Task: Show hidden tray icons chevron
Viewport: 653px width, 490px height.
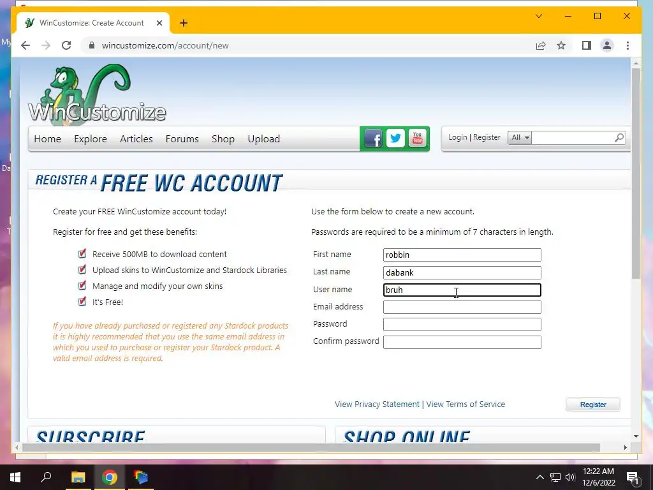Action: coord(539,477)
